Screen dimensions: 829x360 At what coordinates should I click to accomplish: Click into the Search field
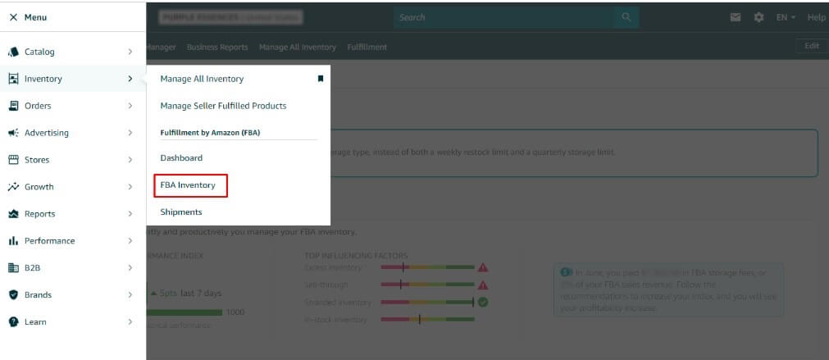pyautogui.click(x=504, y=17)
